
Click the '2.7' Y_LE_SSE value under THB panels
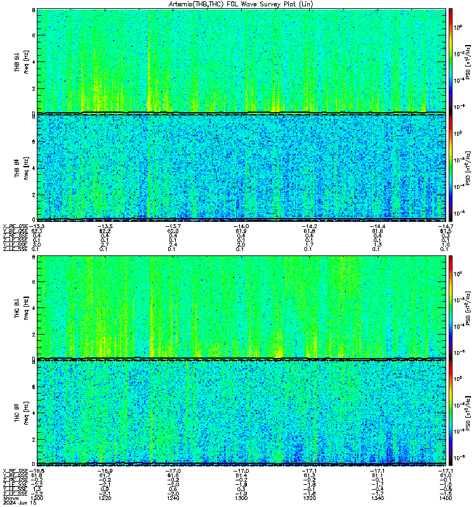click(104, 245)
